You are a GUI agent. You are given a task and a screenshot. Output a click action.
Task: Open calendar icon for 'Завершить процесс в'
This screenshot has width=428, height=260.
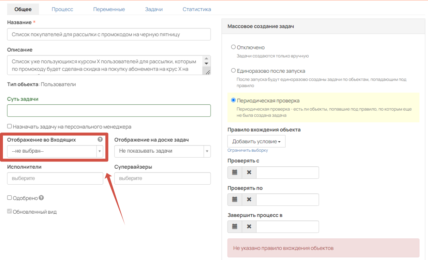(235, 227)
